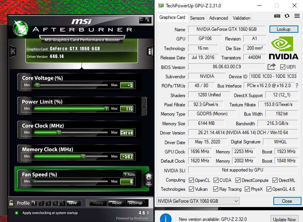Toggle the OpenCL checkbox
Viewport: 303px width, 222px height.
[x=191, y=180]
